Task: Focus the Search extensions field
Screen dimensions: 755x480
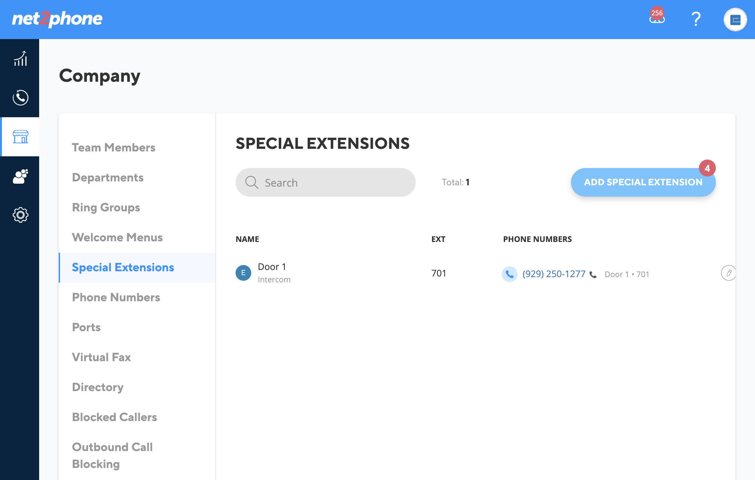Action: click(325, 182)
